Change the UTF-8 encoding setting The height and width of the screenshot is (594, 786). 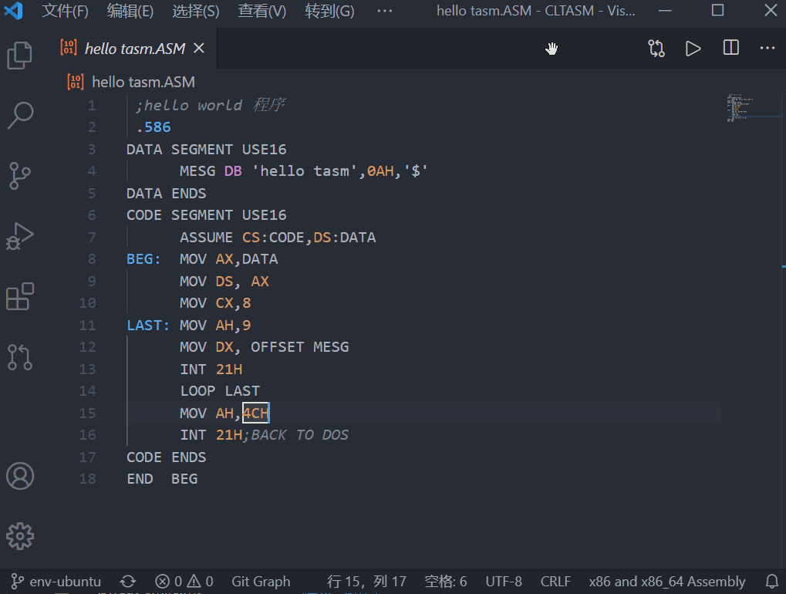point(503,581)
